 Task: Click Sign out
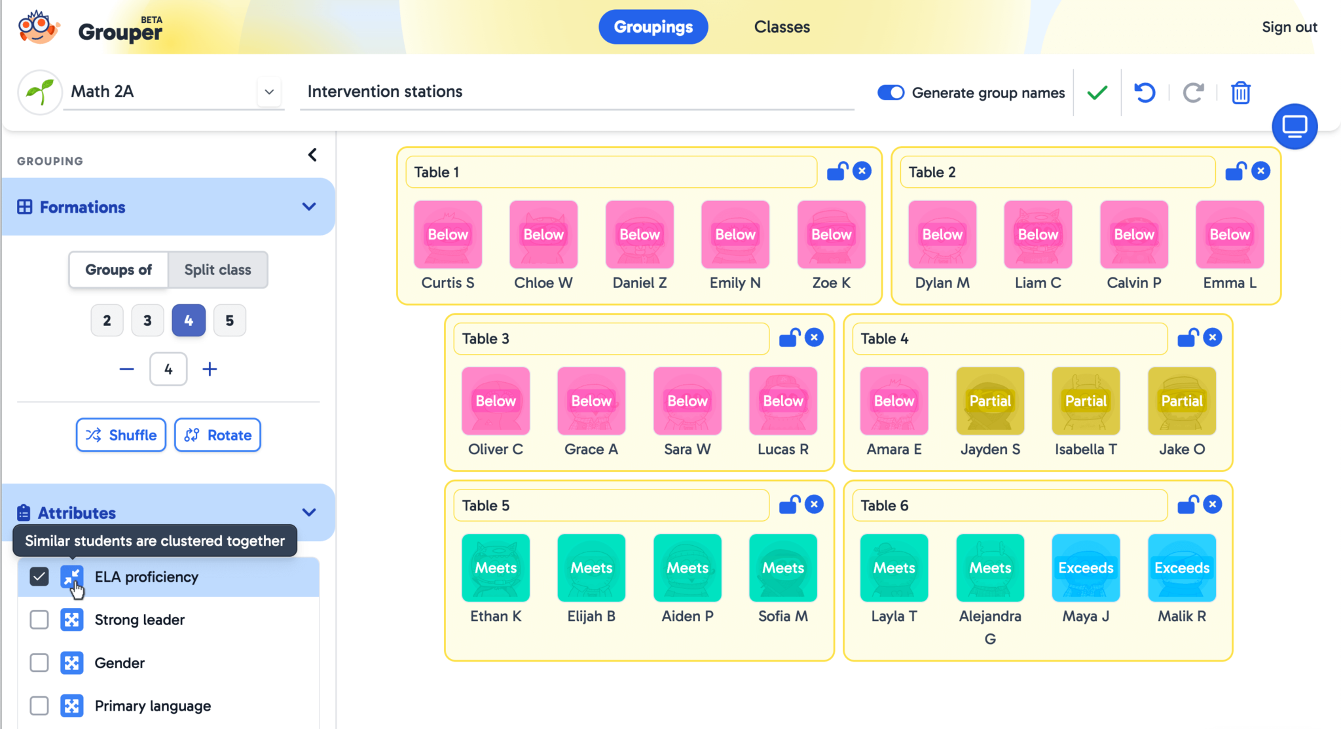coord(1289,27)
